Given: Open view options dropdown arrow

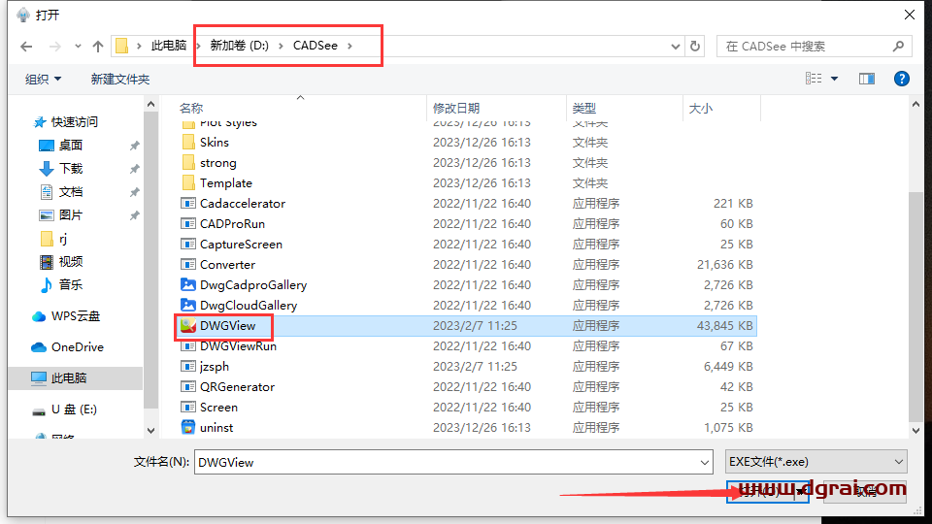Looking at the screenshot, I should click(x=835, y=79).
